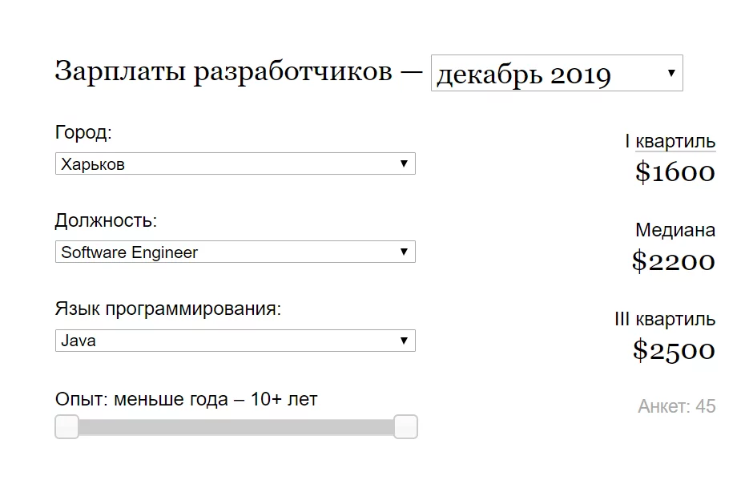Click the Медиана label

tap(675, 230)
